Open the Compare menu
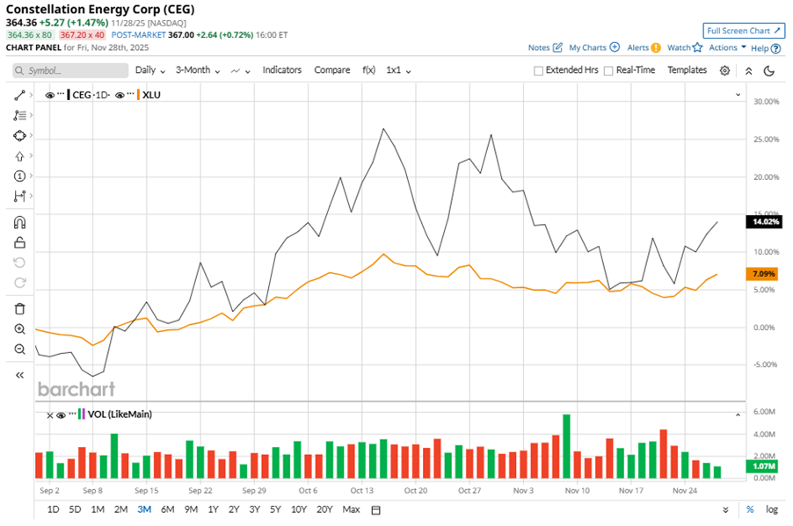The image size is (793, 526). (x=331, y=70)
